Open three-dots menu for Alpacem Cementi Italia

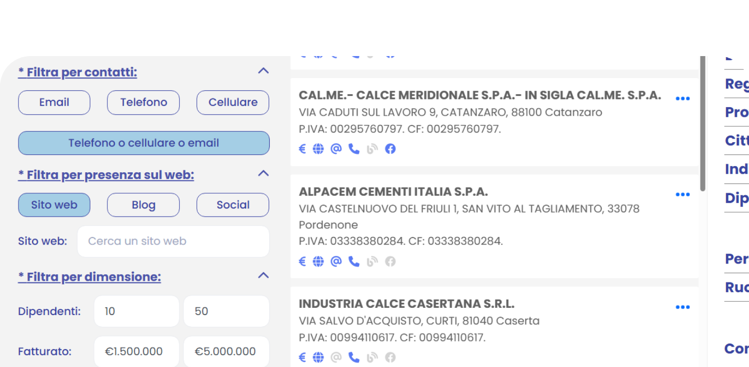pos(683,194)
